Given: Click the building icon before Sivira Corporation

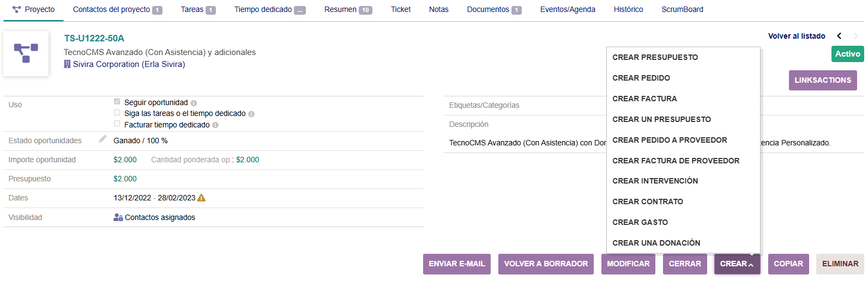Looking at the screenshot, I should click(67, 64).
